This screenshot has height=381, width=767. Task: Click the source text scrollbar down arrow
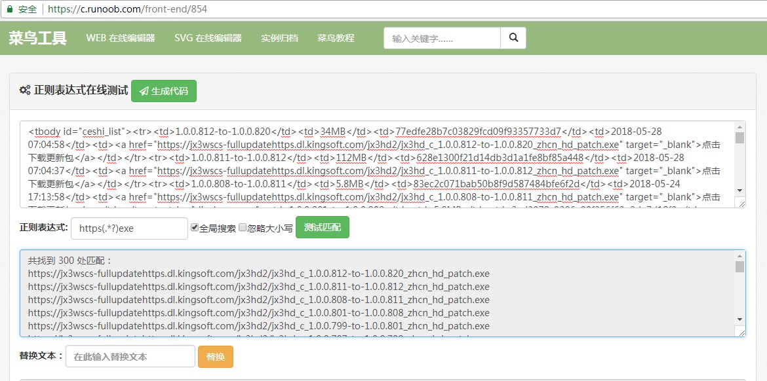[739, 190]
